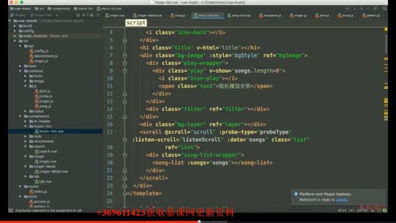Toggle code fold at line 12
This screenshot has height=223, width=396.
pos(125,94)
